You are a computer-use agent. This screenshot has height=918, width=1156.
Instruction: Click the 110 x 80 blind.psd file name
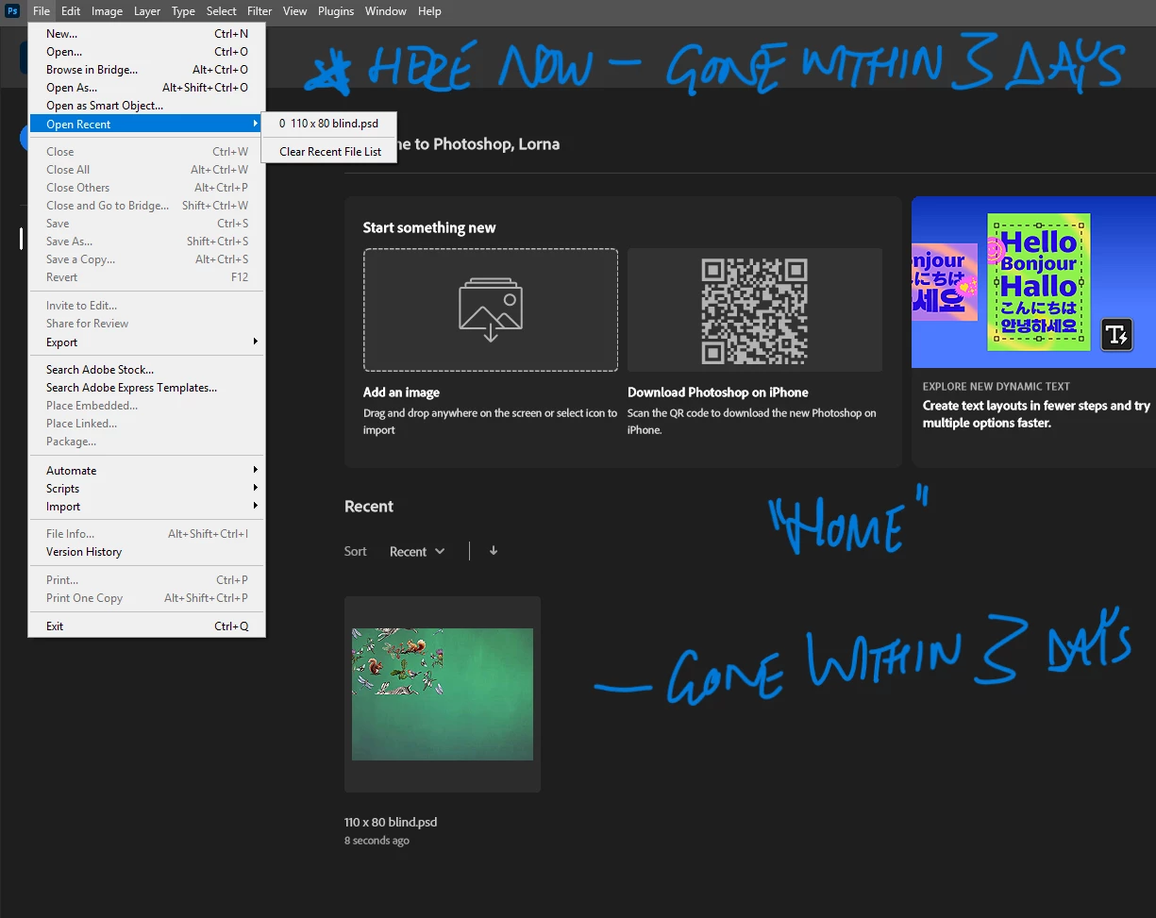[391, 822]
